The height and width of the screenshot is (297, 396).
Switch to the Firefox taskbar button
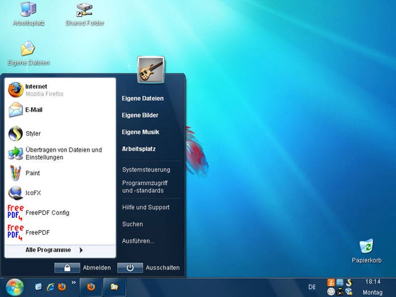pyautogui.click(x=91, y=287)
